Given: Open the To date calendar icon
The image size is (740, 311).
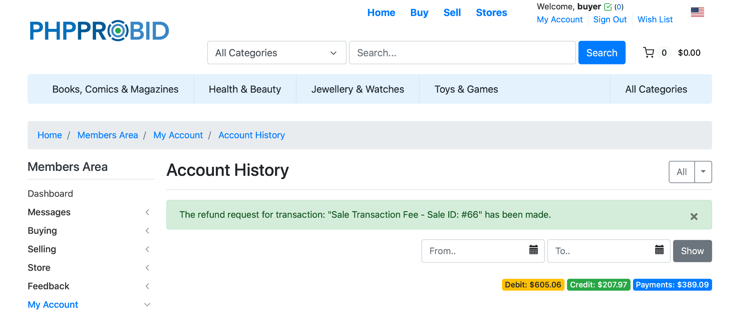Looking at the screenshot, I should (659, 250).
